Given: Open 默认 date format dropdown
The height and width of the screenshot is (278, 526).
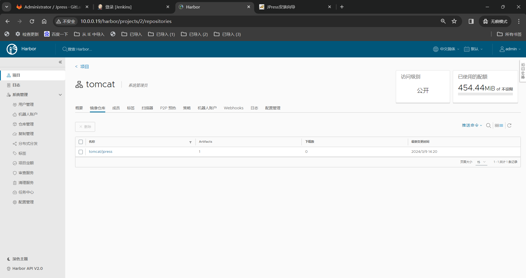Looking at the screenshot, I should 473,49.
